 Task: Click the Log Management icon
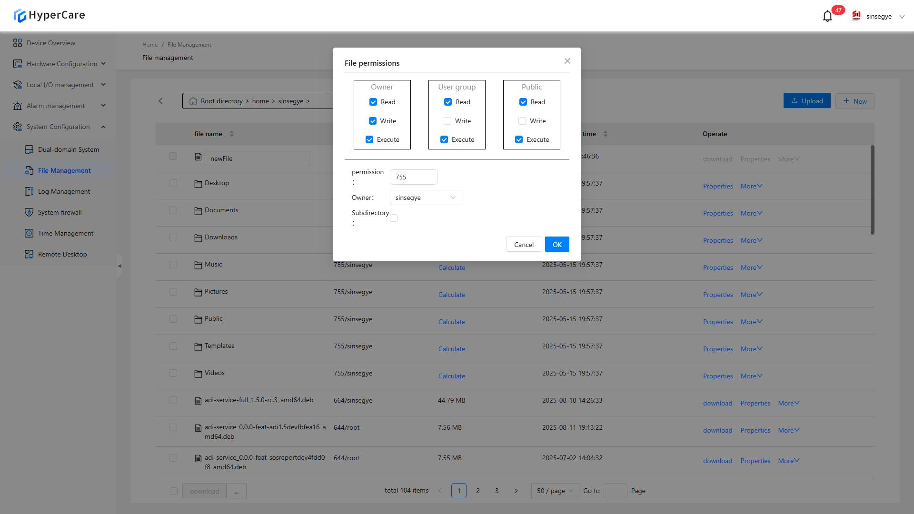(29, 191)
